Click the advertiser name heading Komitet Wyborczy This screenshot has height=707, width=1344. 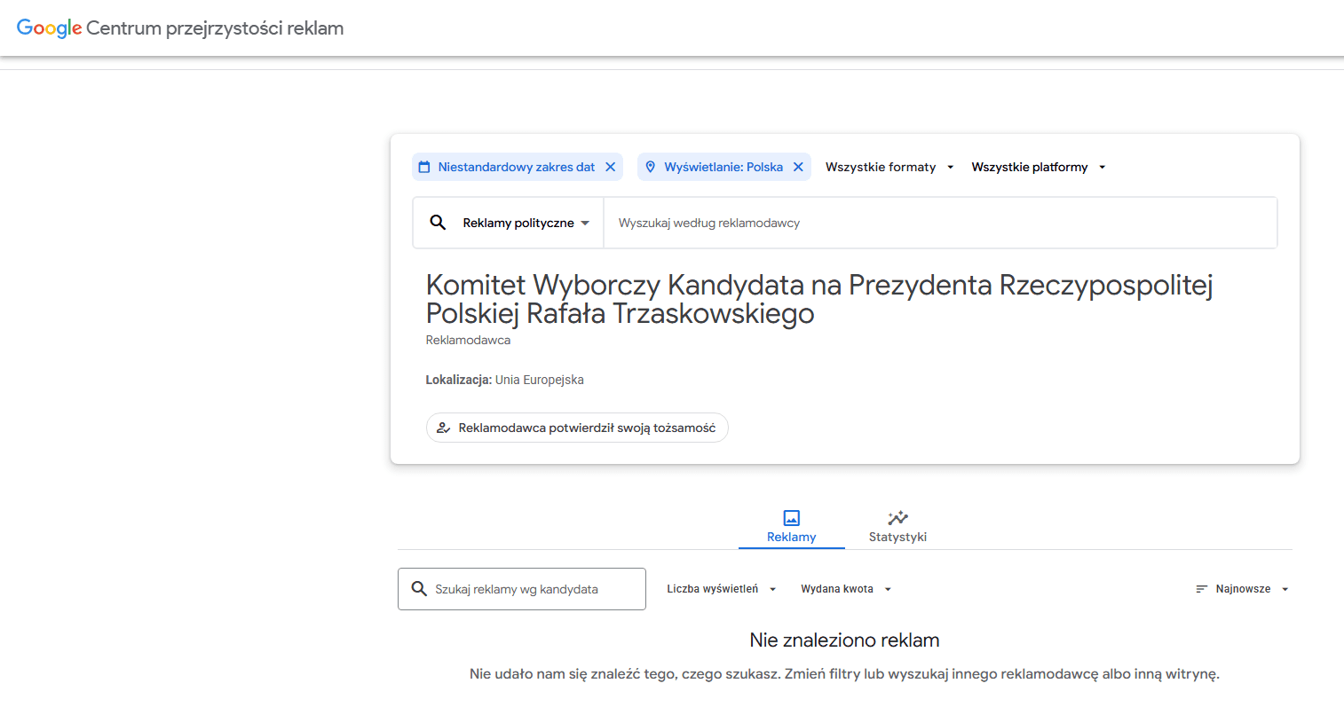coord(819,299)
